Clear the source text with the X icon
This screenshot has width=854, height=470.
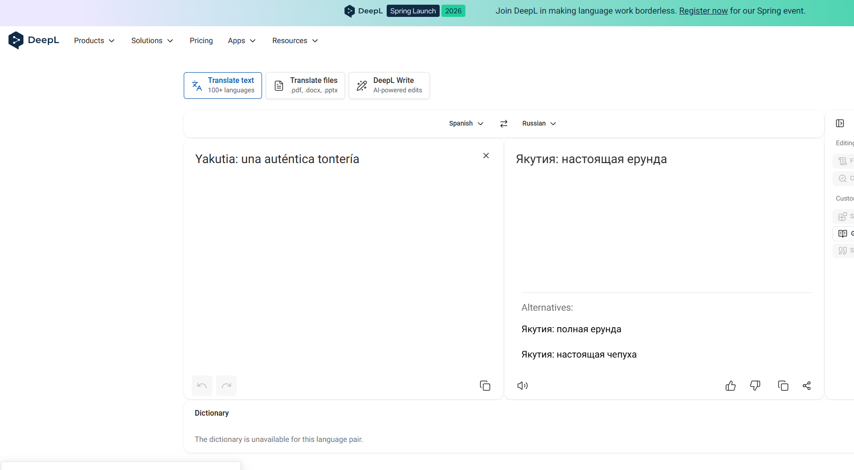[x=486, y=156]
